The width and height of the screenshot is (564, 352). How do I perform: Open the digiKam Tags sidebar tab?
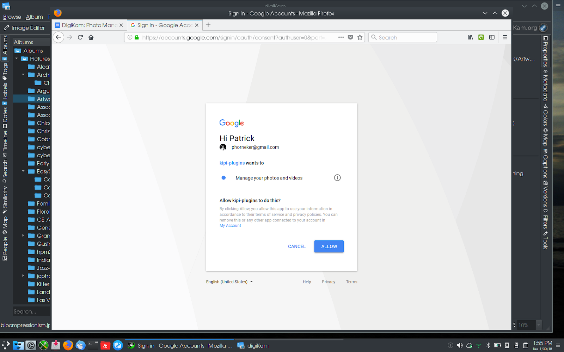tap(5, 72)
